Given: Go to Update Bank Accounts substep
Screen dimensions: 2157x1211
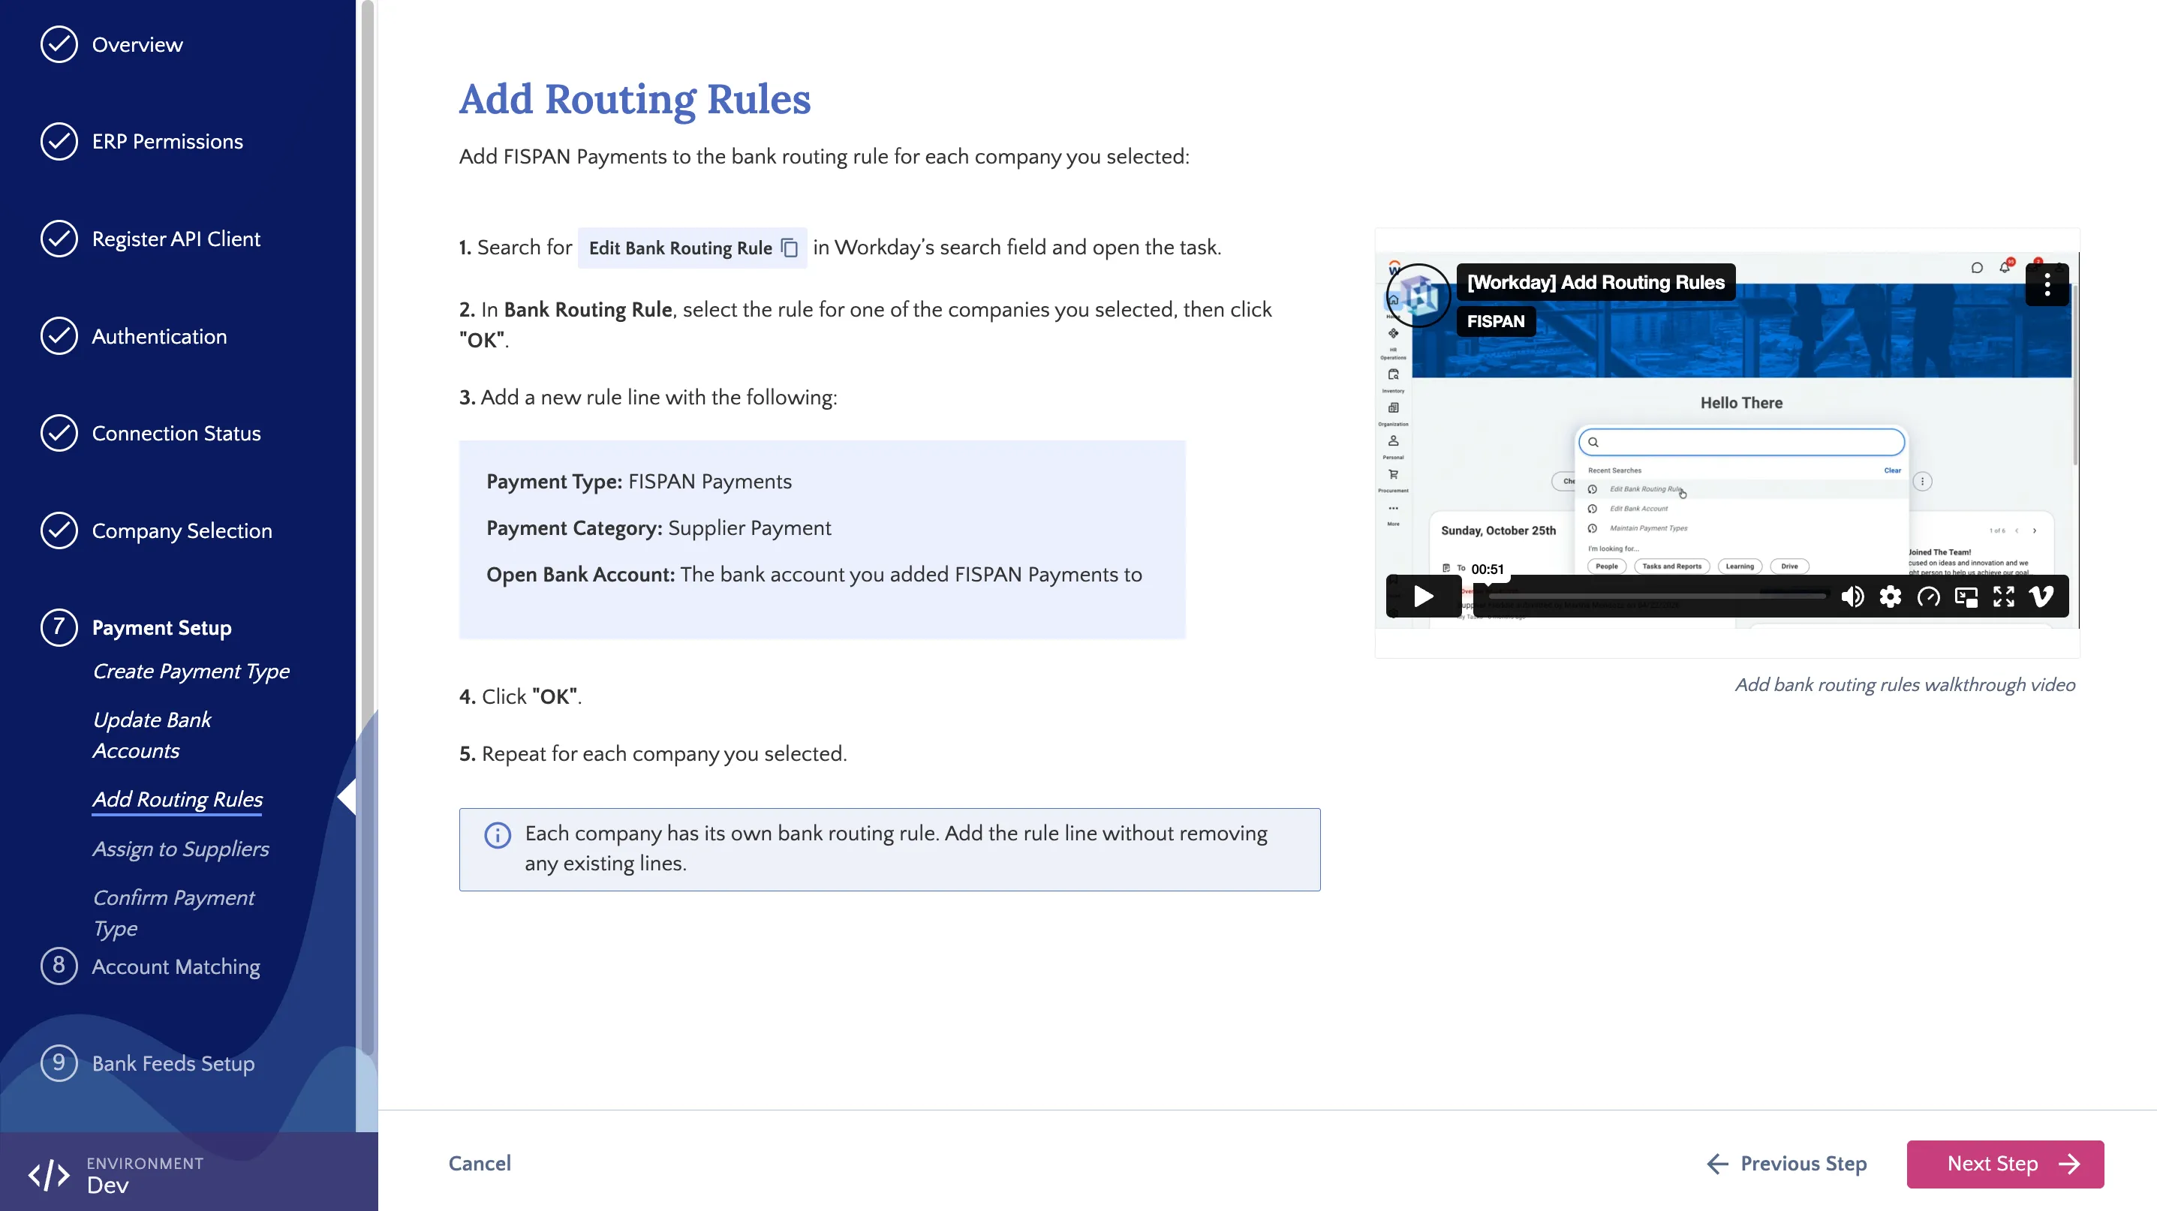Looking at the screenshot, I should point(152,735).
